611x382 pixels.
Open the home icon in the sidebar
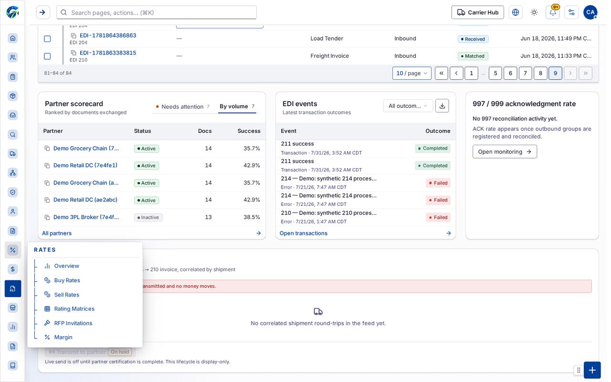coord(13,38)
